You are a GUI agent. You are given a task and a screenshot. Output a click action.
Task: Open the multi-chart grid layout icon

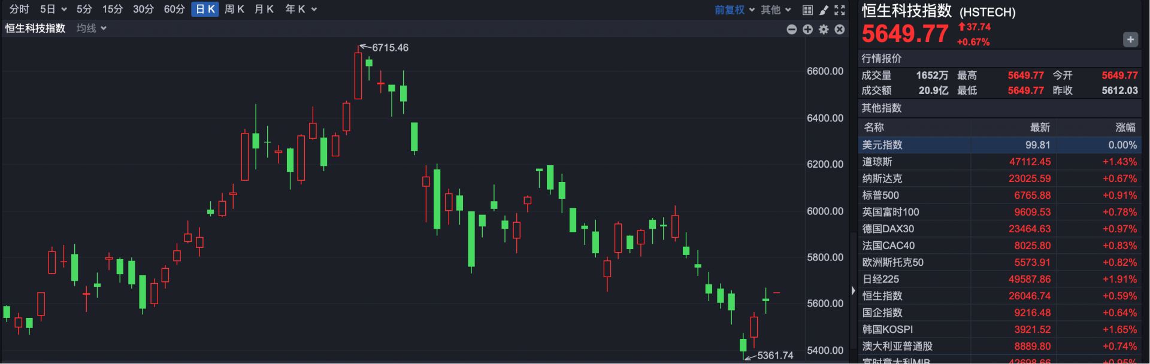click(x=807, y=10)
